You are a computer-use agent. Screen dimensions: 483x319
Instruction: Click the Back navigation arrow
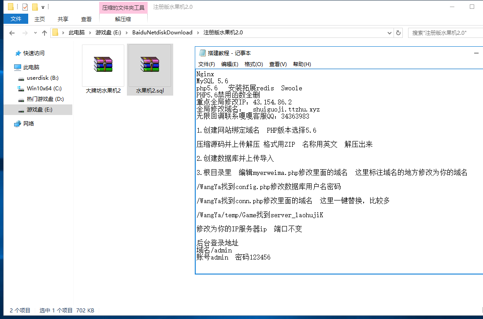tap(12, 33)
